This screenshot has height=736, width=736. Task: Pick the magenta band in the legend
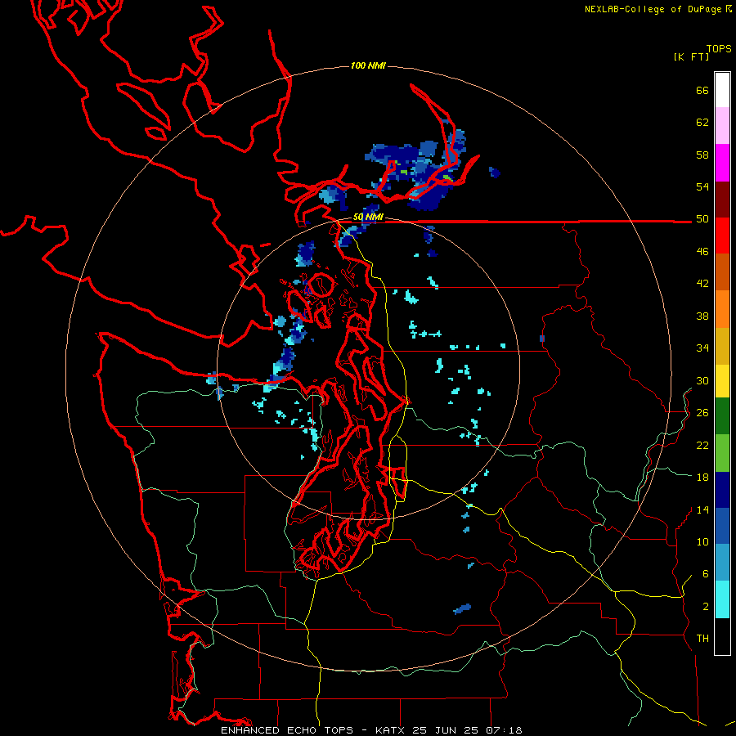tap(722, 163)
